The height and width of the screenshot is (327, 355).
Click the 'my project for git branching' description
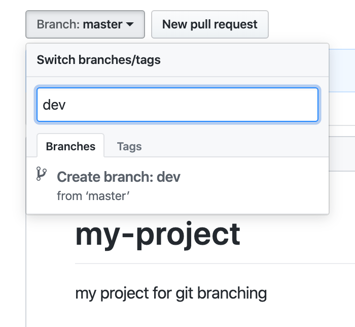coord(171,293)
